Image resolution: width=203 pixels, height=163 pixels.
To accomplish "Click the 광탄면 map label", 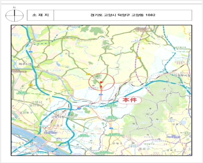I will (x=69, y=53).
